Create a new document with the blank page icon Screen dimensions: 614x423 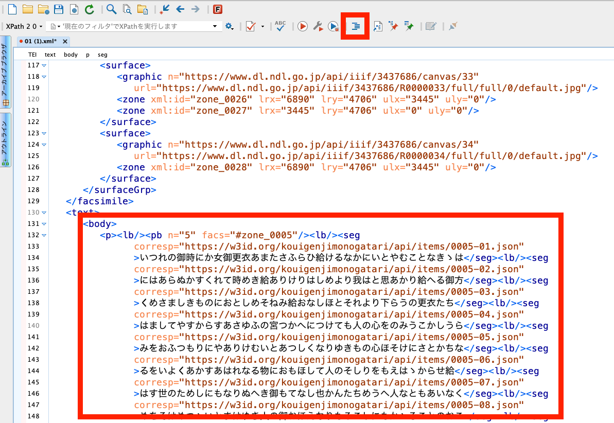point(12,9)
